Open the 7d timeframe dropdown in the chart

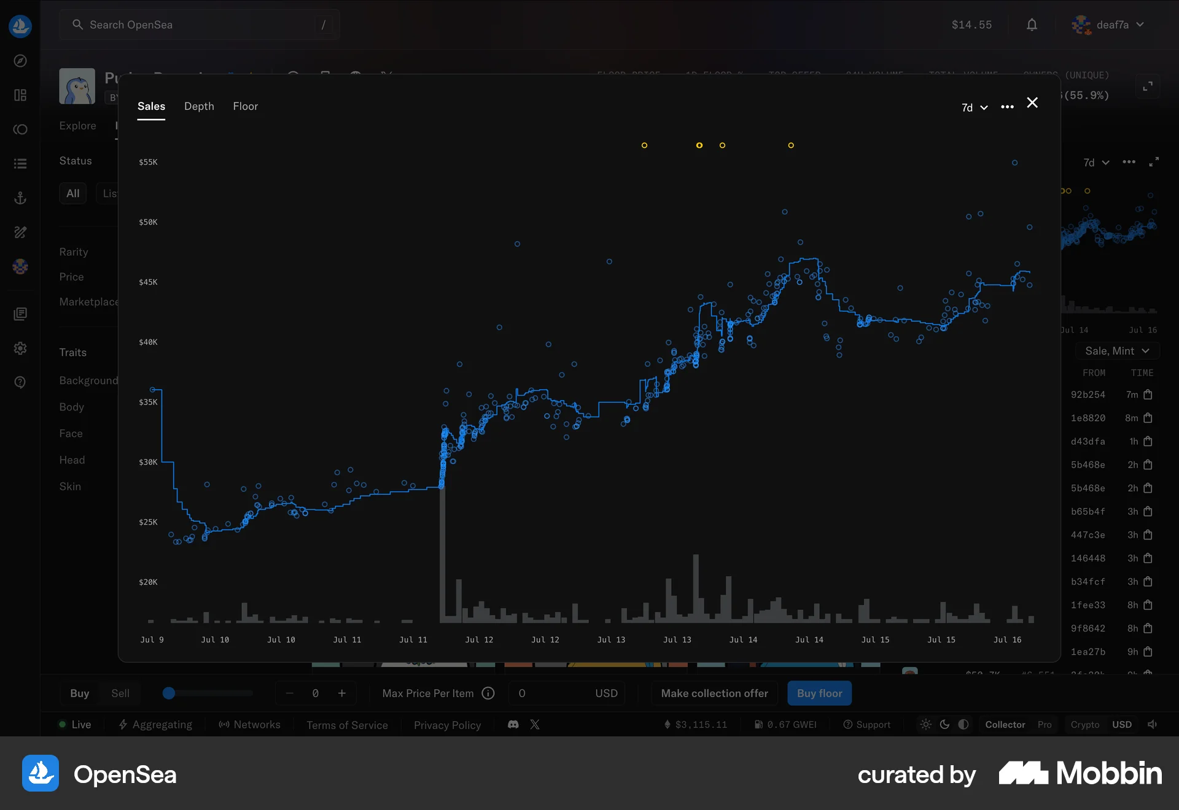(x=974, y=107)
